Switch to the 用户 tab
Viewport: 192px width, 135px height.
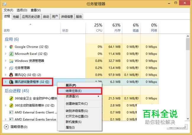click(55, 17)
